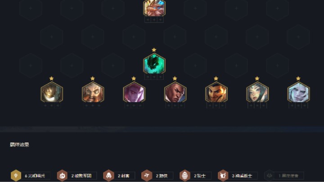Open the 2 破败军团 trait badge
Screen dimensions: 324x182
pyautogui.click(x=77, y=176)
